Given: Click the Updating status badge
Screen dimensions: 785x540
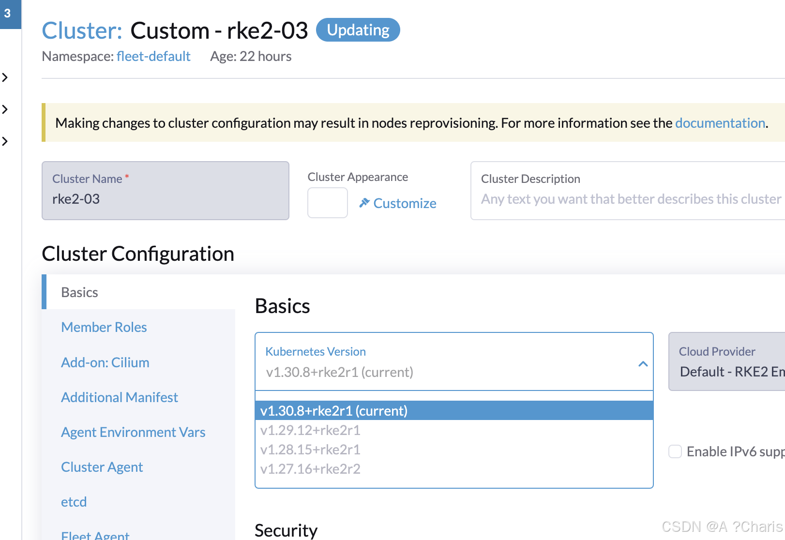Looking at the screenshot, I should pyautogui.click(x=358, y=30).
